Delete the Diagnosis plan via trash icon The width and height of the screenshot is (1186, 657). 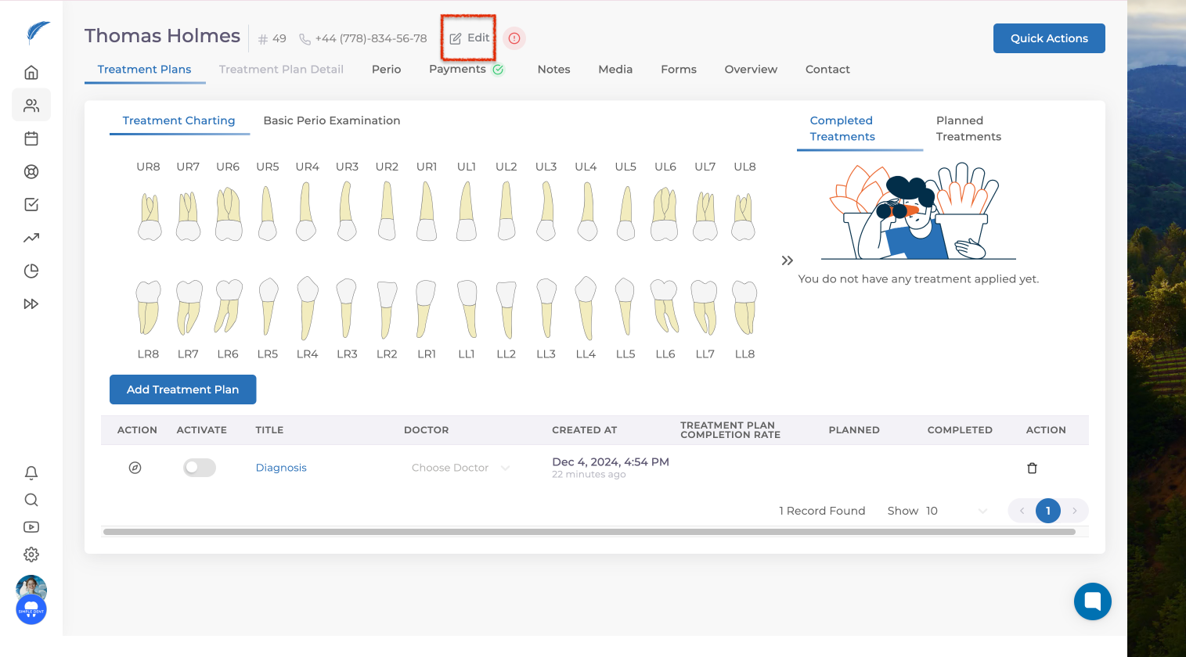[1032, 468]
